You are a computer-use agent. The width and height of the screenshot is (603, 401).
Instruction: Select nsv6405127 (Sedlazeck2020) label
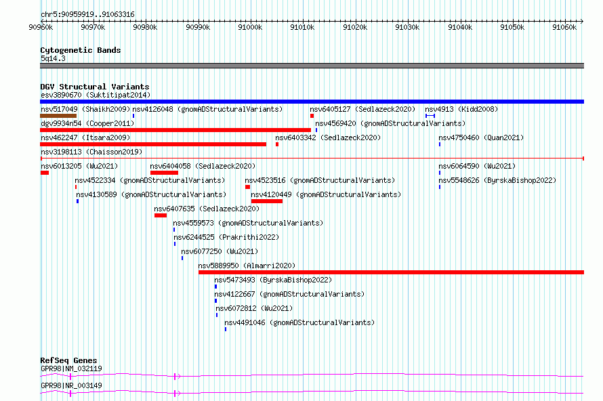(362, 109)
